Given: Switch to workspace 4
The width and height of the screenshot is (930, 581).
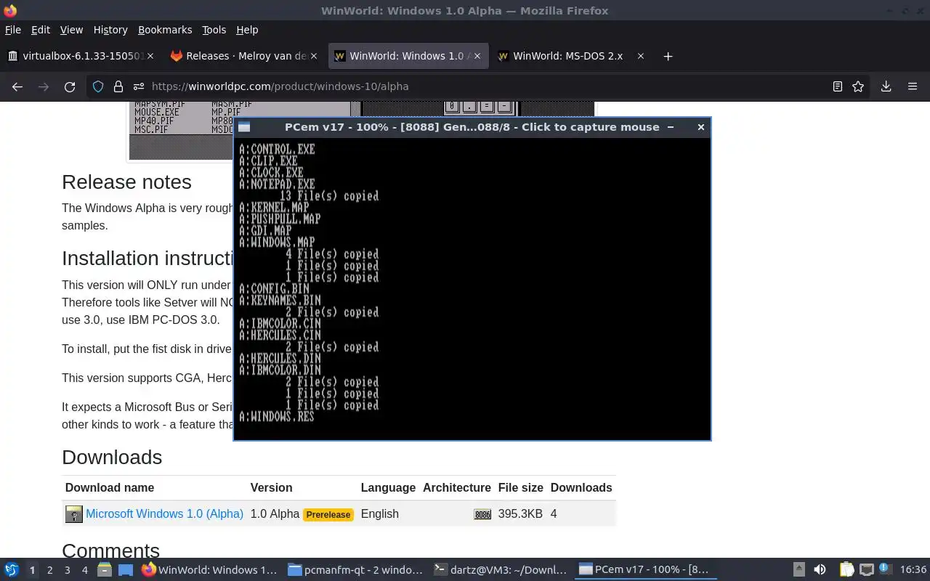Looking at the screenshot, I should [x=84, y=570].
